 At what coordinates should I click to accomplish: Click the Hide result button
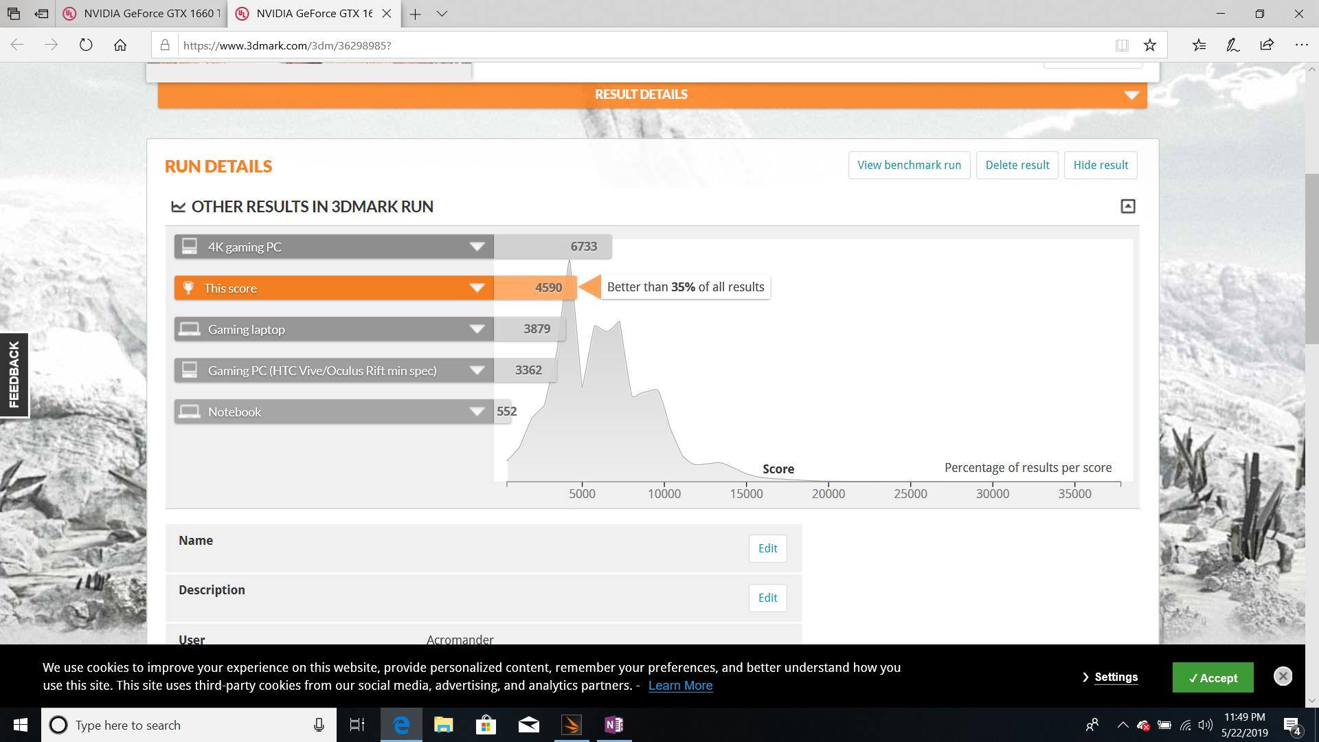pos(1100,165)
